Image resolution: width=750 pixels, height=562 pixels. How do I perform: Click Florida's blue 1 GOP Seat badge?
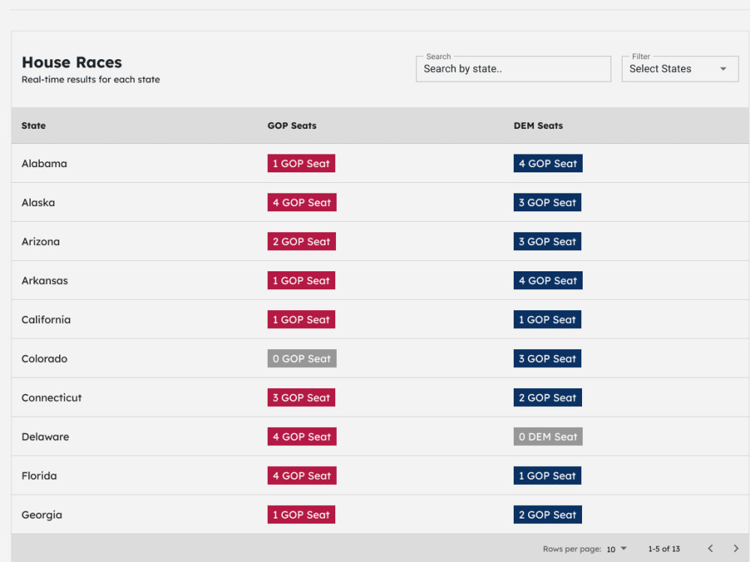(547, 476)
